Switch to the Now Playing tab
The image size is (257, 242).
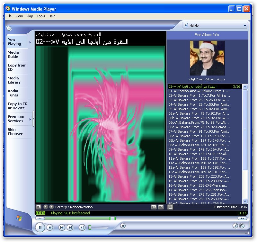point(17,42)
